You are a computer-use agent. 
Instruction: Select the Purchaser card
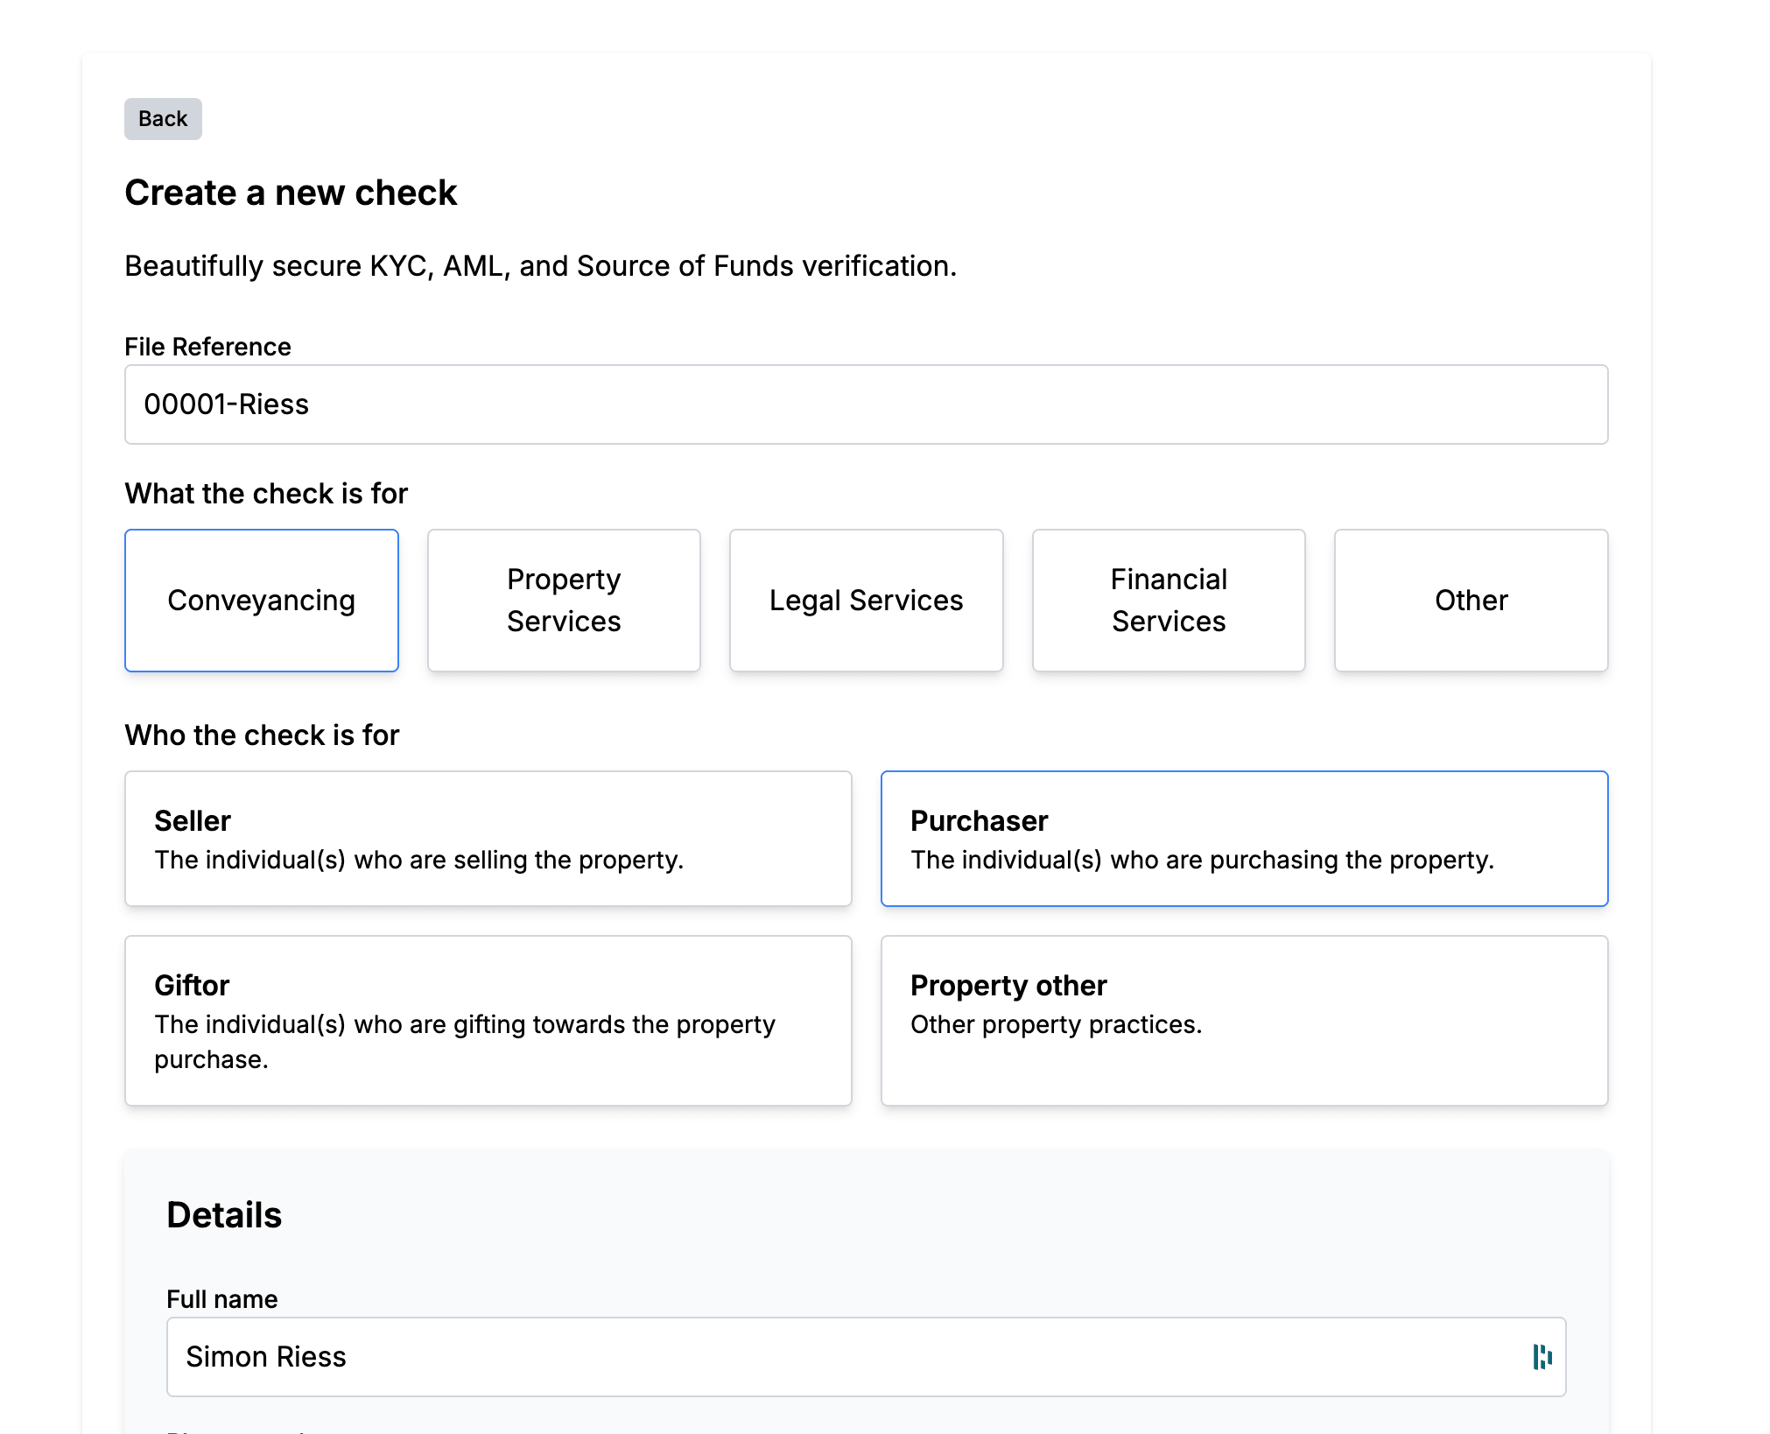click(x=1244, y=839)
